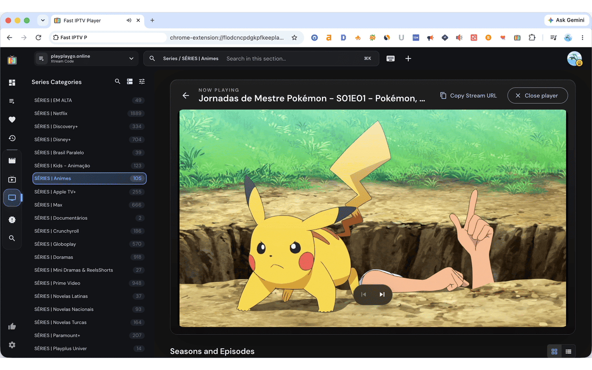
Task: Open Chrome tab search dropdown arrow
Action: (43, 20)
